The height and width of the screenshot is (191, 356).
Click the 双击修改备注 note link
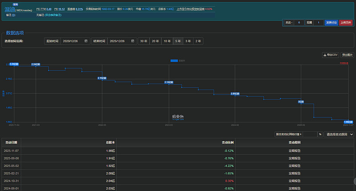coord(53,15)
